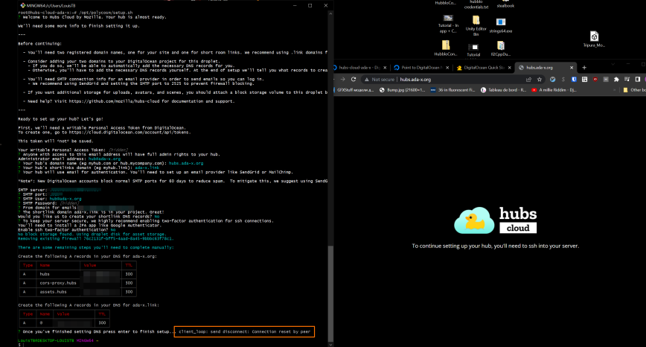Open the GFXStuff bookmark
Viewport: 646px width, 347px height.
tap(355, 90)
